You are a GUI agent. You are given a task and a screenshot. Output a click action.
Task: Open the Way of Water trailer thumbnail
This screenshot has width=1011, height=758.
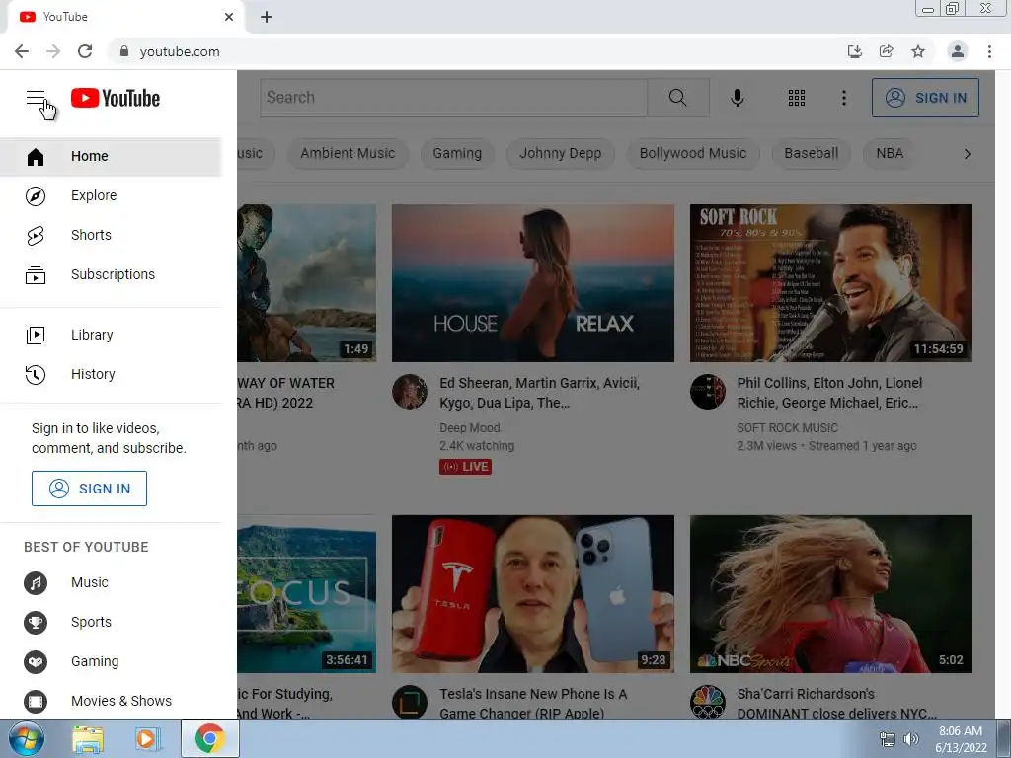click(x=307, y=283)
